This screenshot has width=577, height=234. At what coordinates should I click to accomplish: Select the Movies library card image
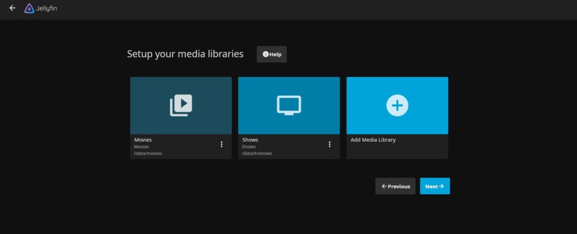pyautogui.click(x=181, y=105)
